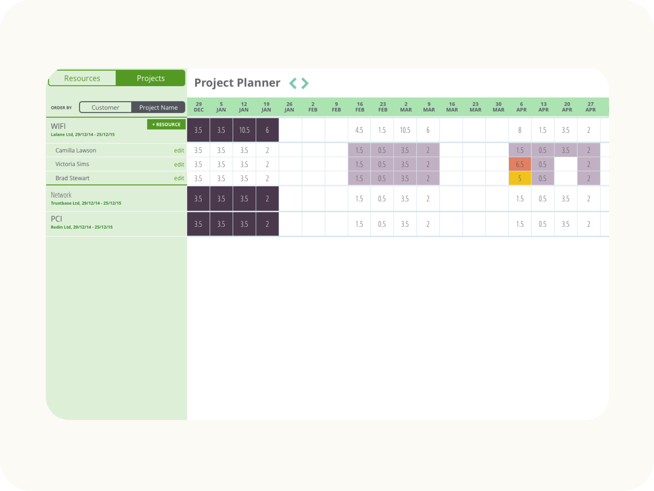Advance planner with right chevron arrow
Image resolution: width=654 pixels, height=491 pixels.
pos(305,83)
